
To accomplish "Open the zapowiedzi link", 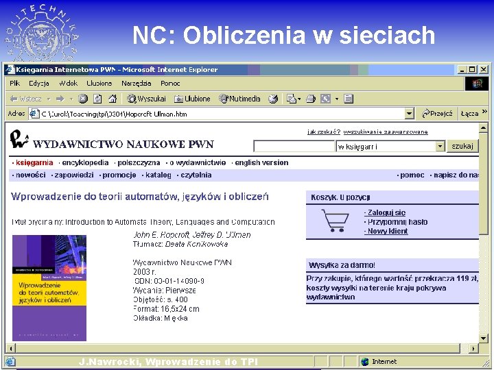I will 74,175.
